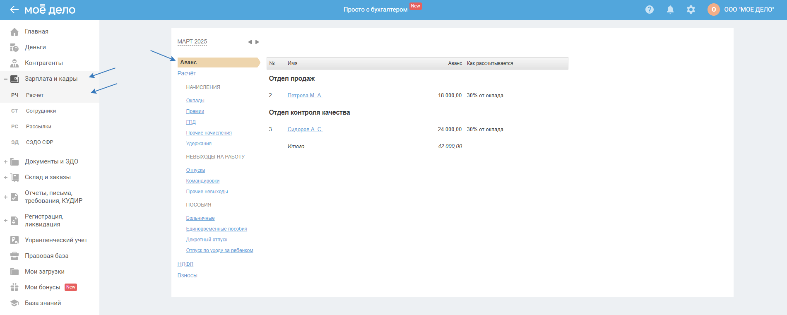Click the Контрагенты people icon

point(14,63)
